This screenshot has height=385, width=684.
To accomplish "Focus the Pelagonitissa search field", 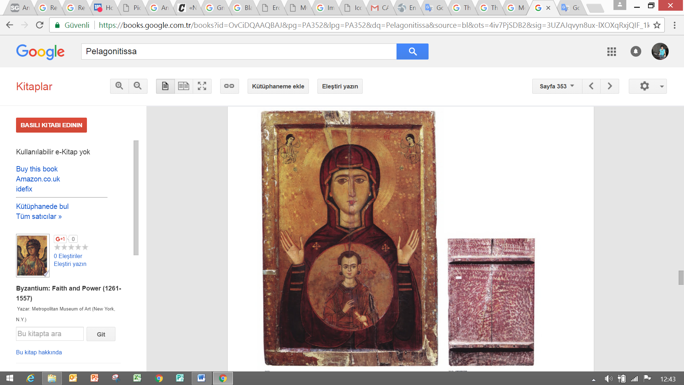I will click(x=239, y=51).
